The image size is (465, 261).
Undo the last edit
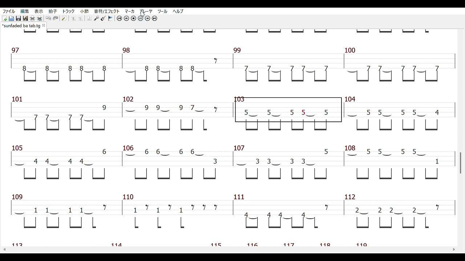click(x=48, y=18)
